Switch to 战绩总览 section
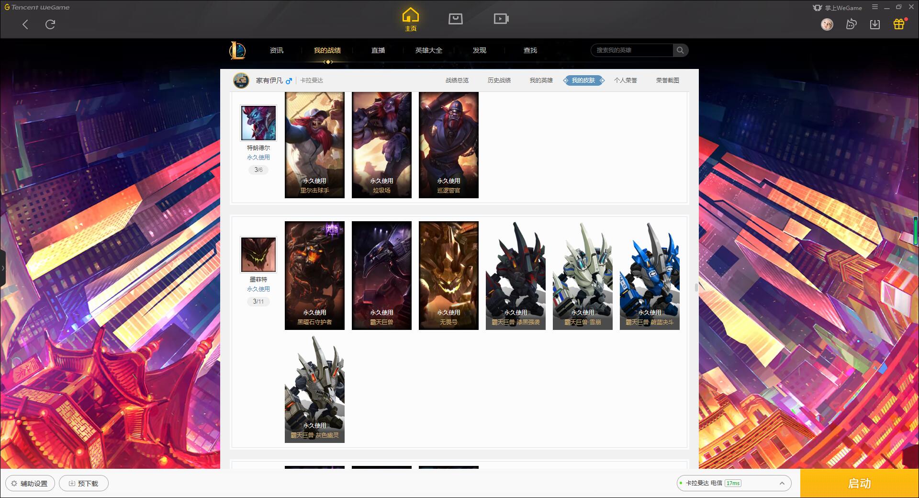 click(x=457, y=80)
